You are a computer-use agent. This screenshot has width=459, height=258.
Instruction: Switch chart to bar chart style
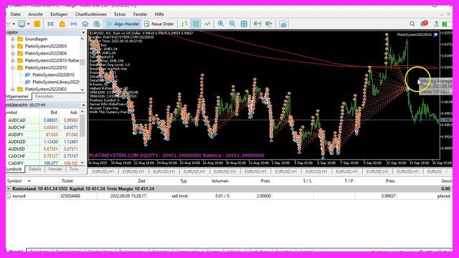[184, 24]
